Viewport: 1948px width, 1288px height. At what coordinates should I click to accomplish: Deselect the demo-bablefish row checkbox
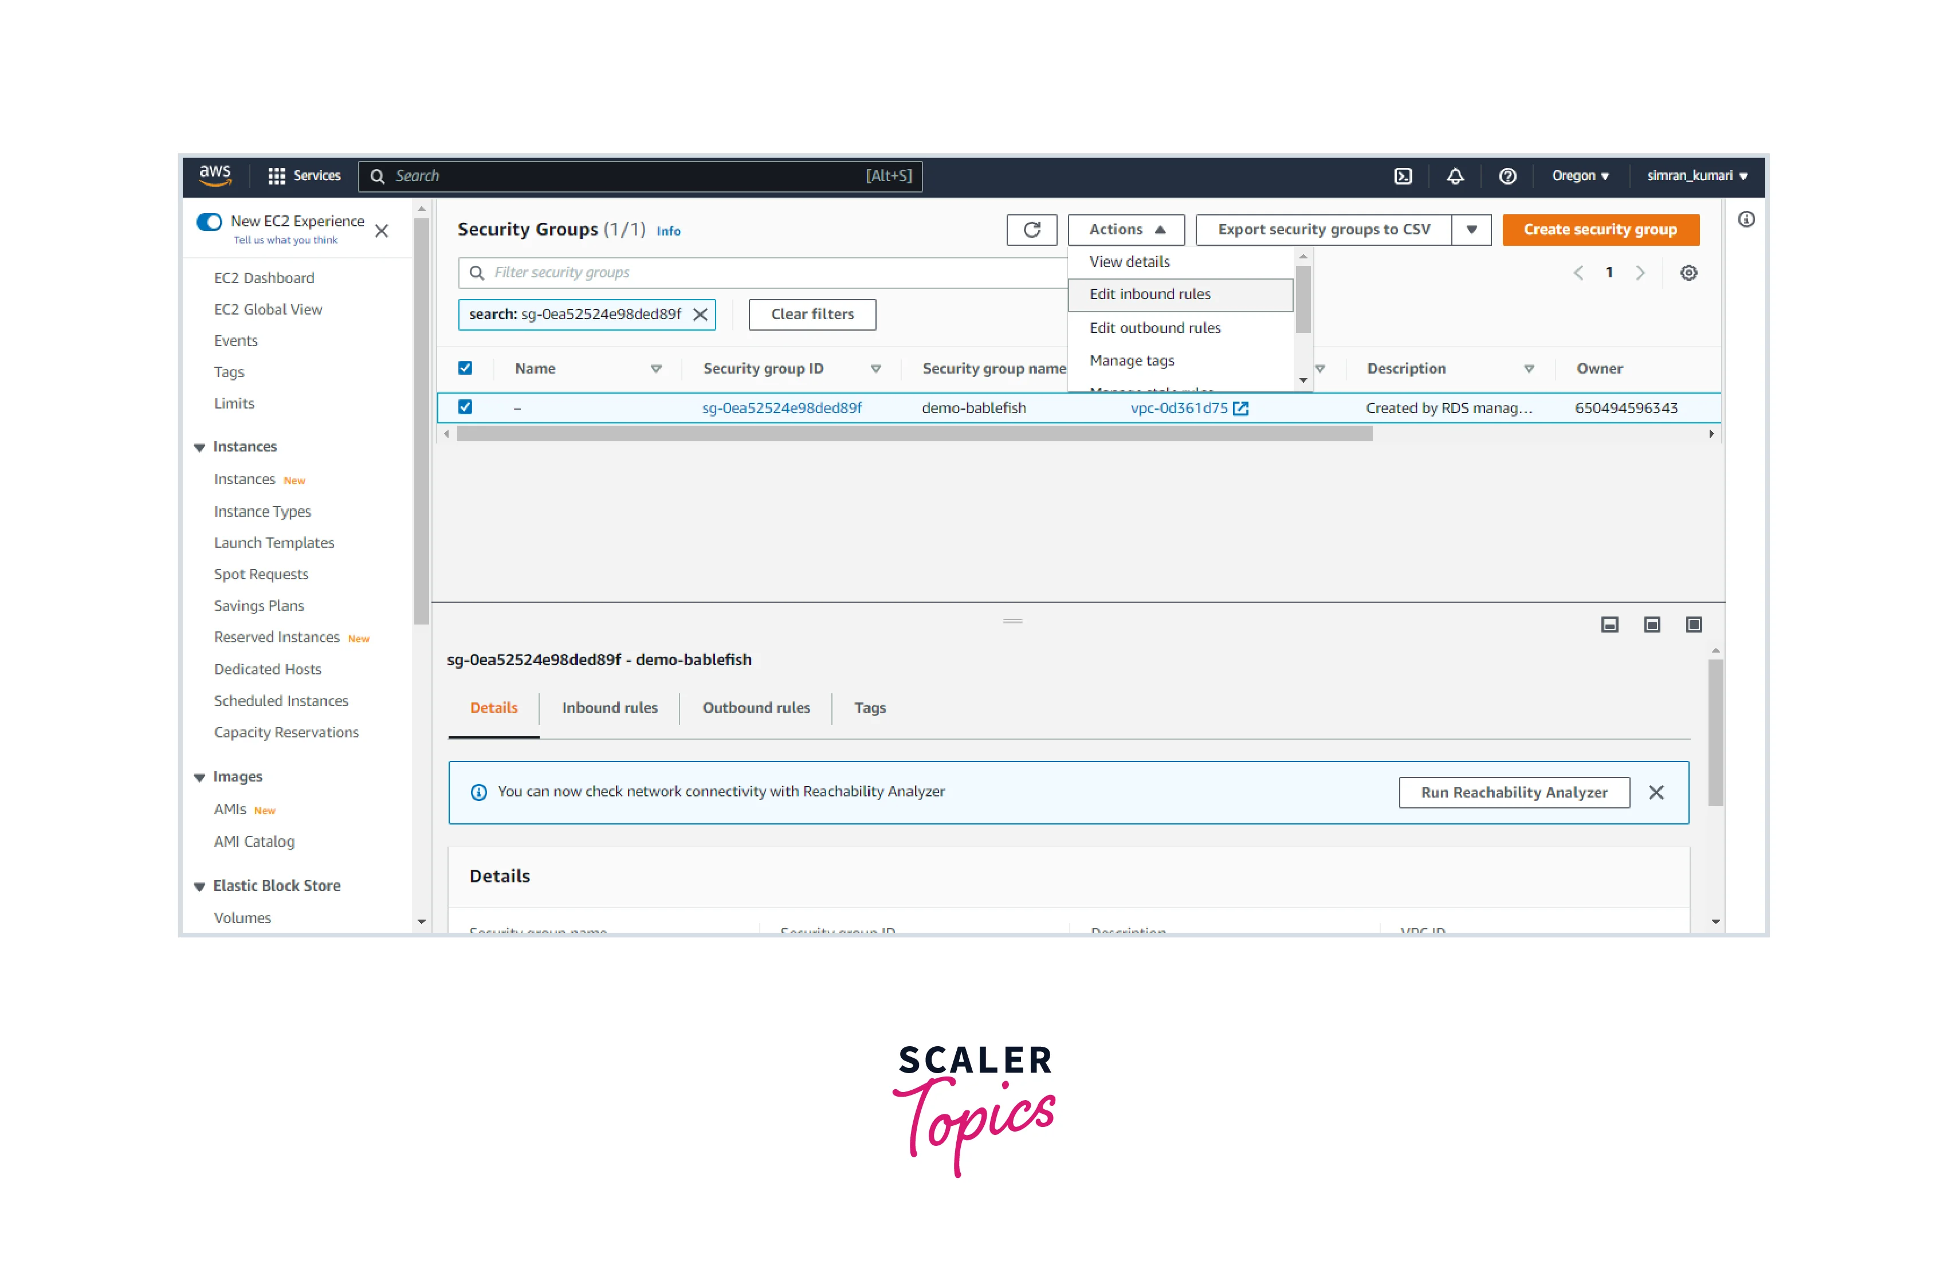465,407
